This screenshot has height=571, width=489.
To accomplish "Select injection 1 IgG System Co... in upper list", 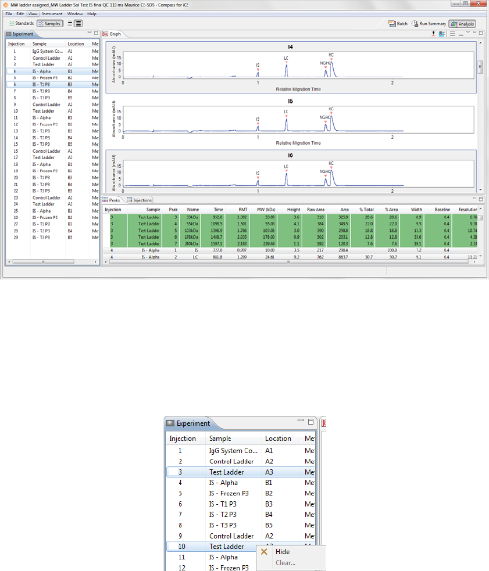I will click(52, 51).
